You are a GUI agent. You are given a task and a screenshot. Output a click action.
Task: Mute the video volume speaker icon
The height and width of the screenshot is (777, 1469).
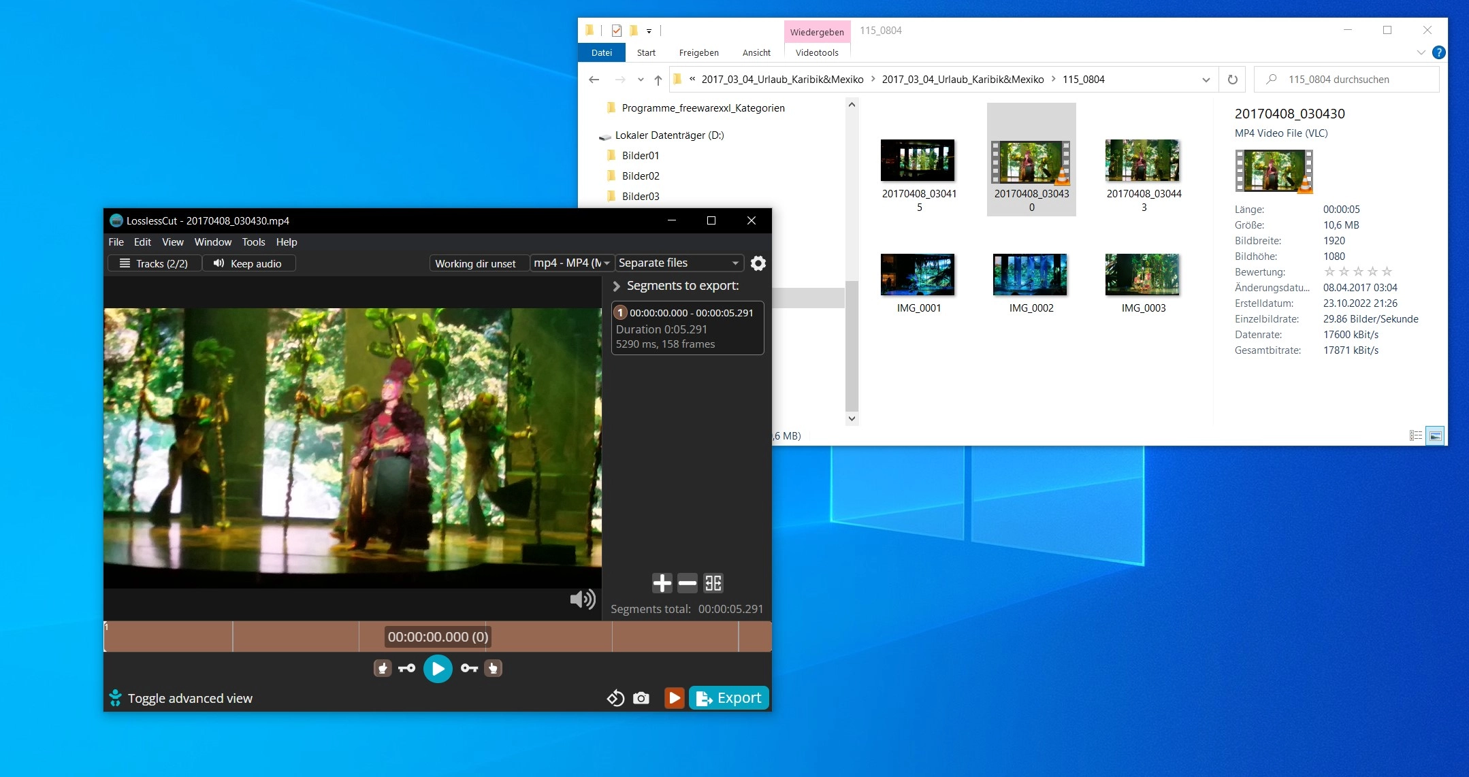(x=582, y=599)
